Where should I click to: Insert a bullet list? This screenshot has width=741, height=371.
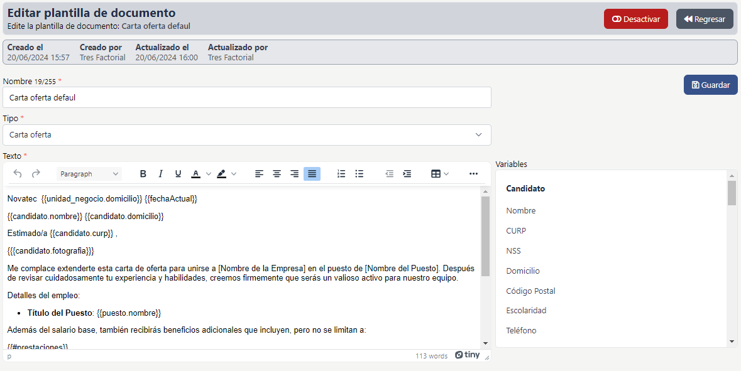[x=360, y=174]
